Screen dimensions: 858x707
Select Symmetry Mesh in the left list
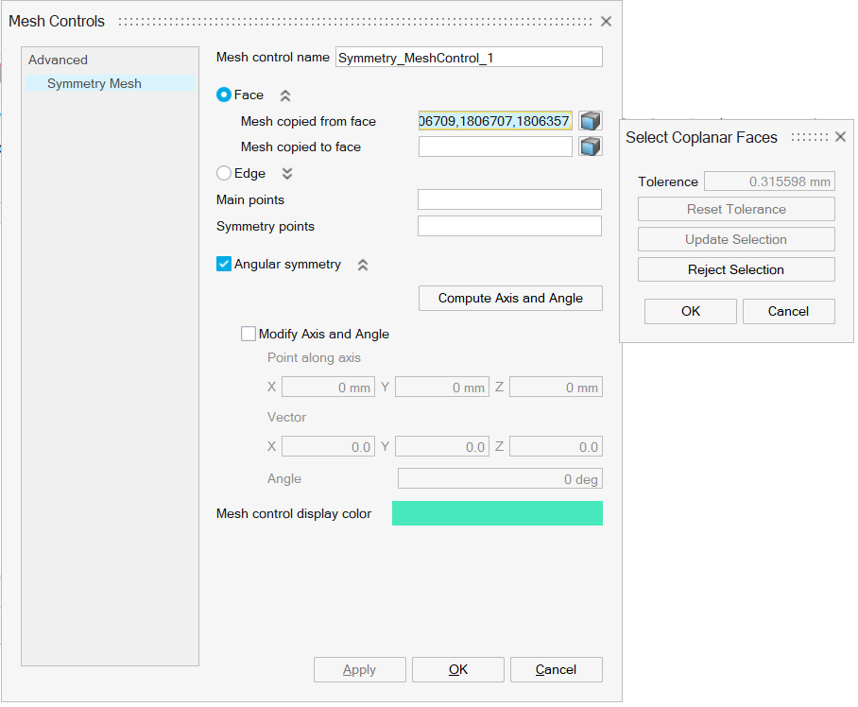94,83
